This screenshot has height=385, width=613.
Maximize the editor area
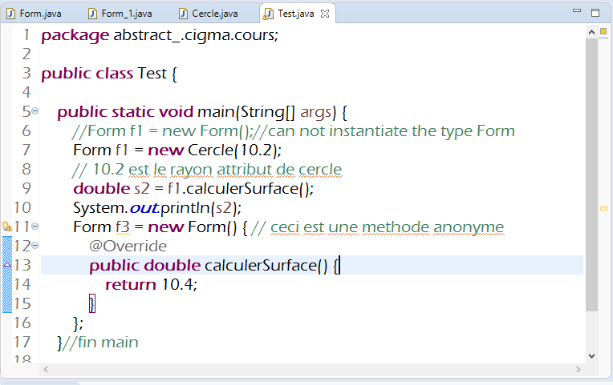[x=595, y=13]
